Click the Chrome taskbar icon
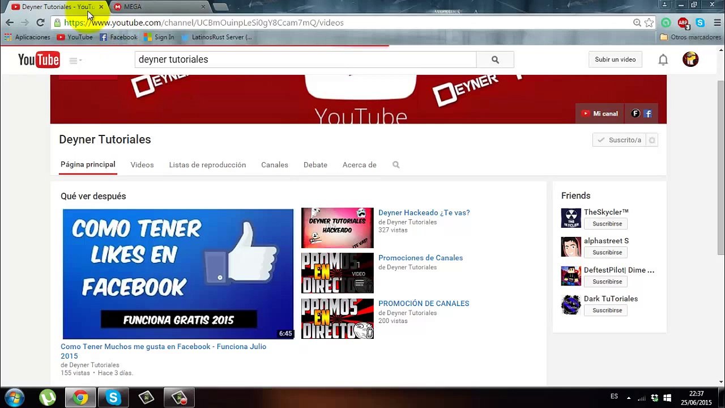This screenshot has height=408, width=725. click(x=80, y=398)
